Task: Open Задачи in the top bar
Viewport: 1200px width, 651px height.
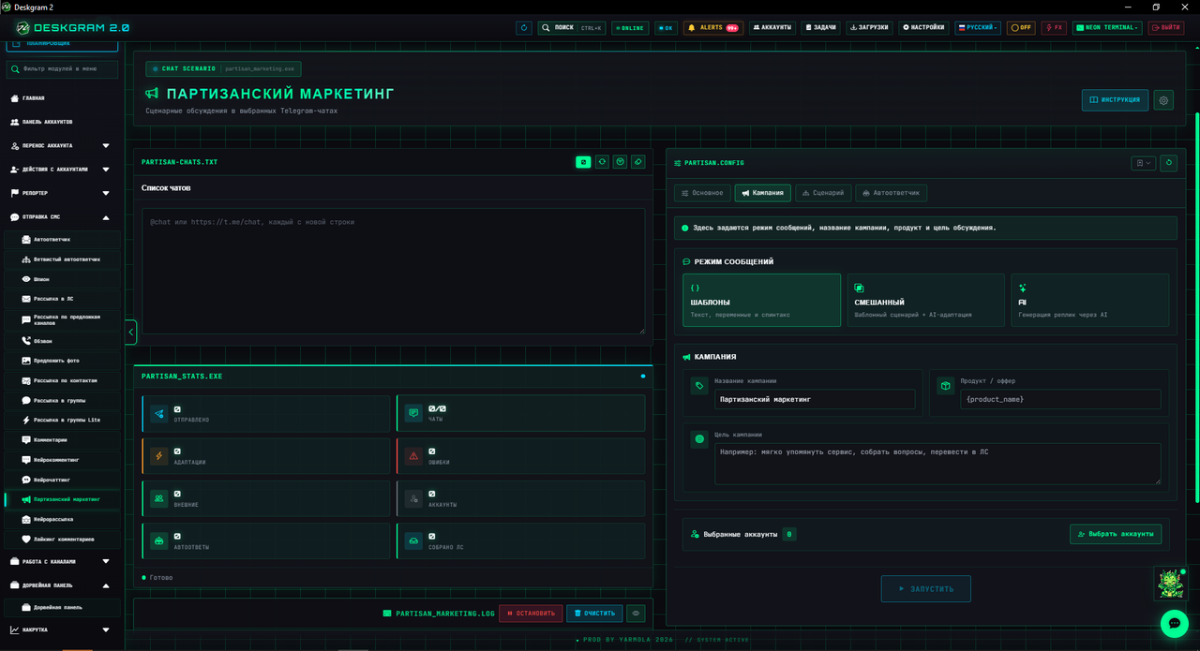Action: point(821,28)
